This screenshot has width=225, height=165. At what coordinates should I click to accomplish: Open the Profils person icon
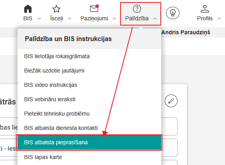tap(205, 9)
